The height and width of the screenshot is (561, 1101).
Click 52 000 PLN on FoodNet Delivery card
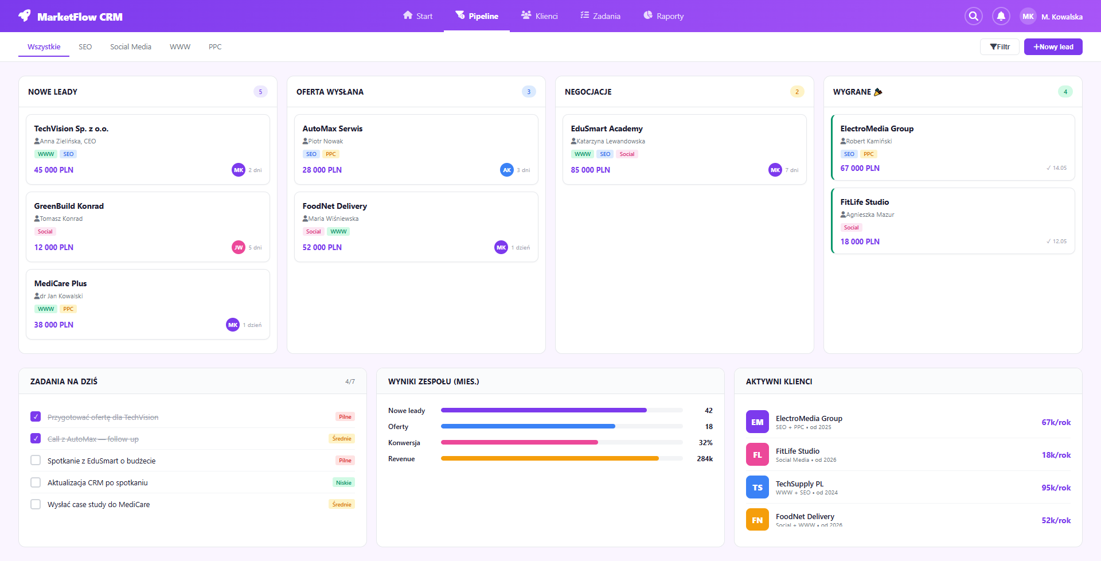pyautogui.click(x=322, y=247)
